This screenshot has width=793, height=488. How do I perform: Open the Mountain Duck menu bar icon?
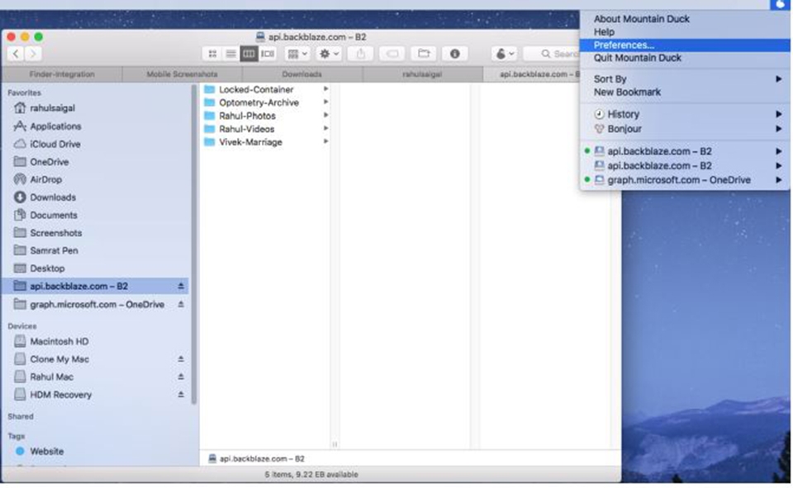tap(781, 5)
